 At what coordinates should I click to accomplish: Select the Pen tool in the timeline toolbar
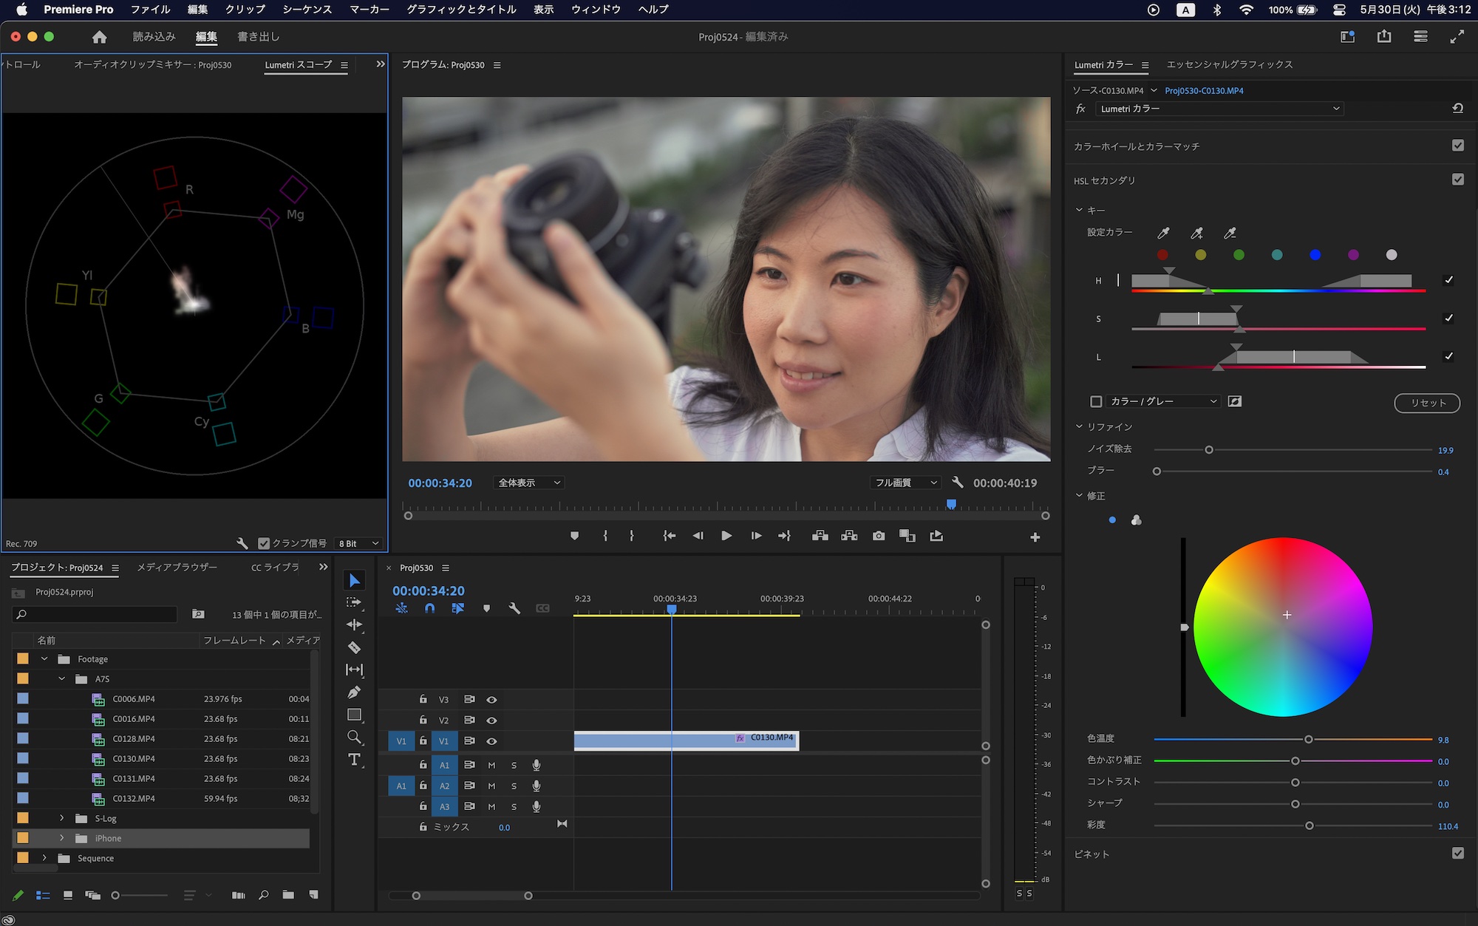355,692
